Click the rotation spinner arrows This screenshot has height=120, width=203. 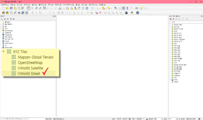[177, 119]
